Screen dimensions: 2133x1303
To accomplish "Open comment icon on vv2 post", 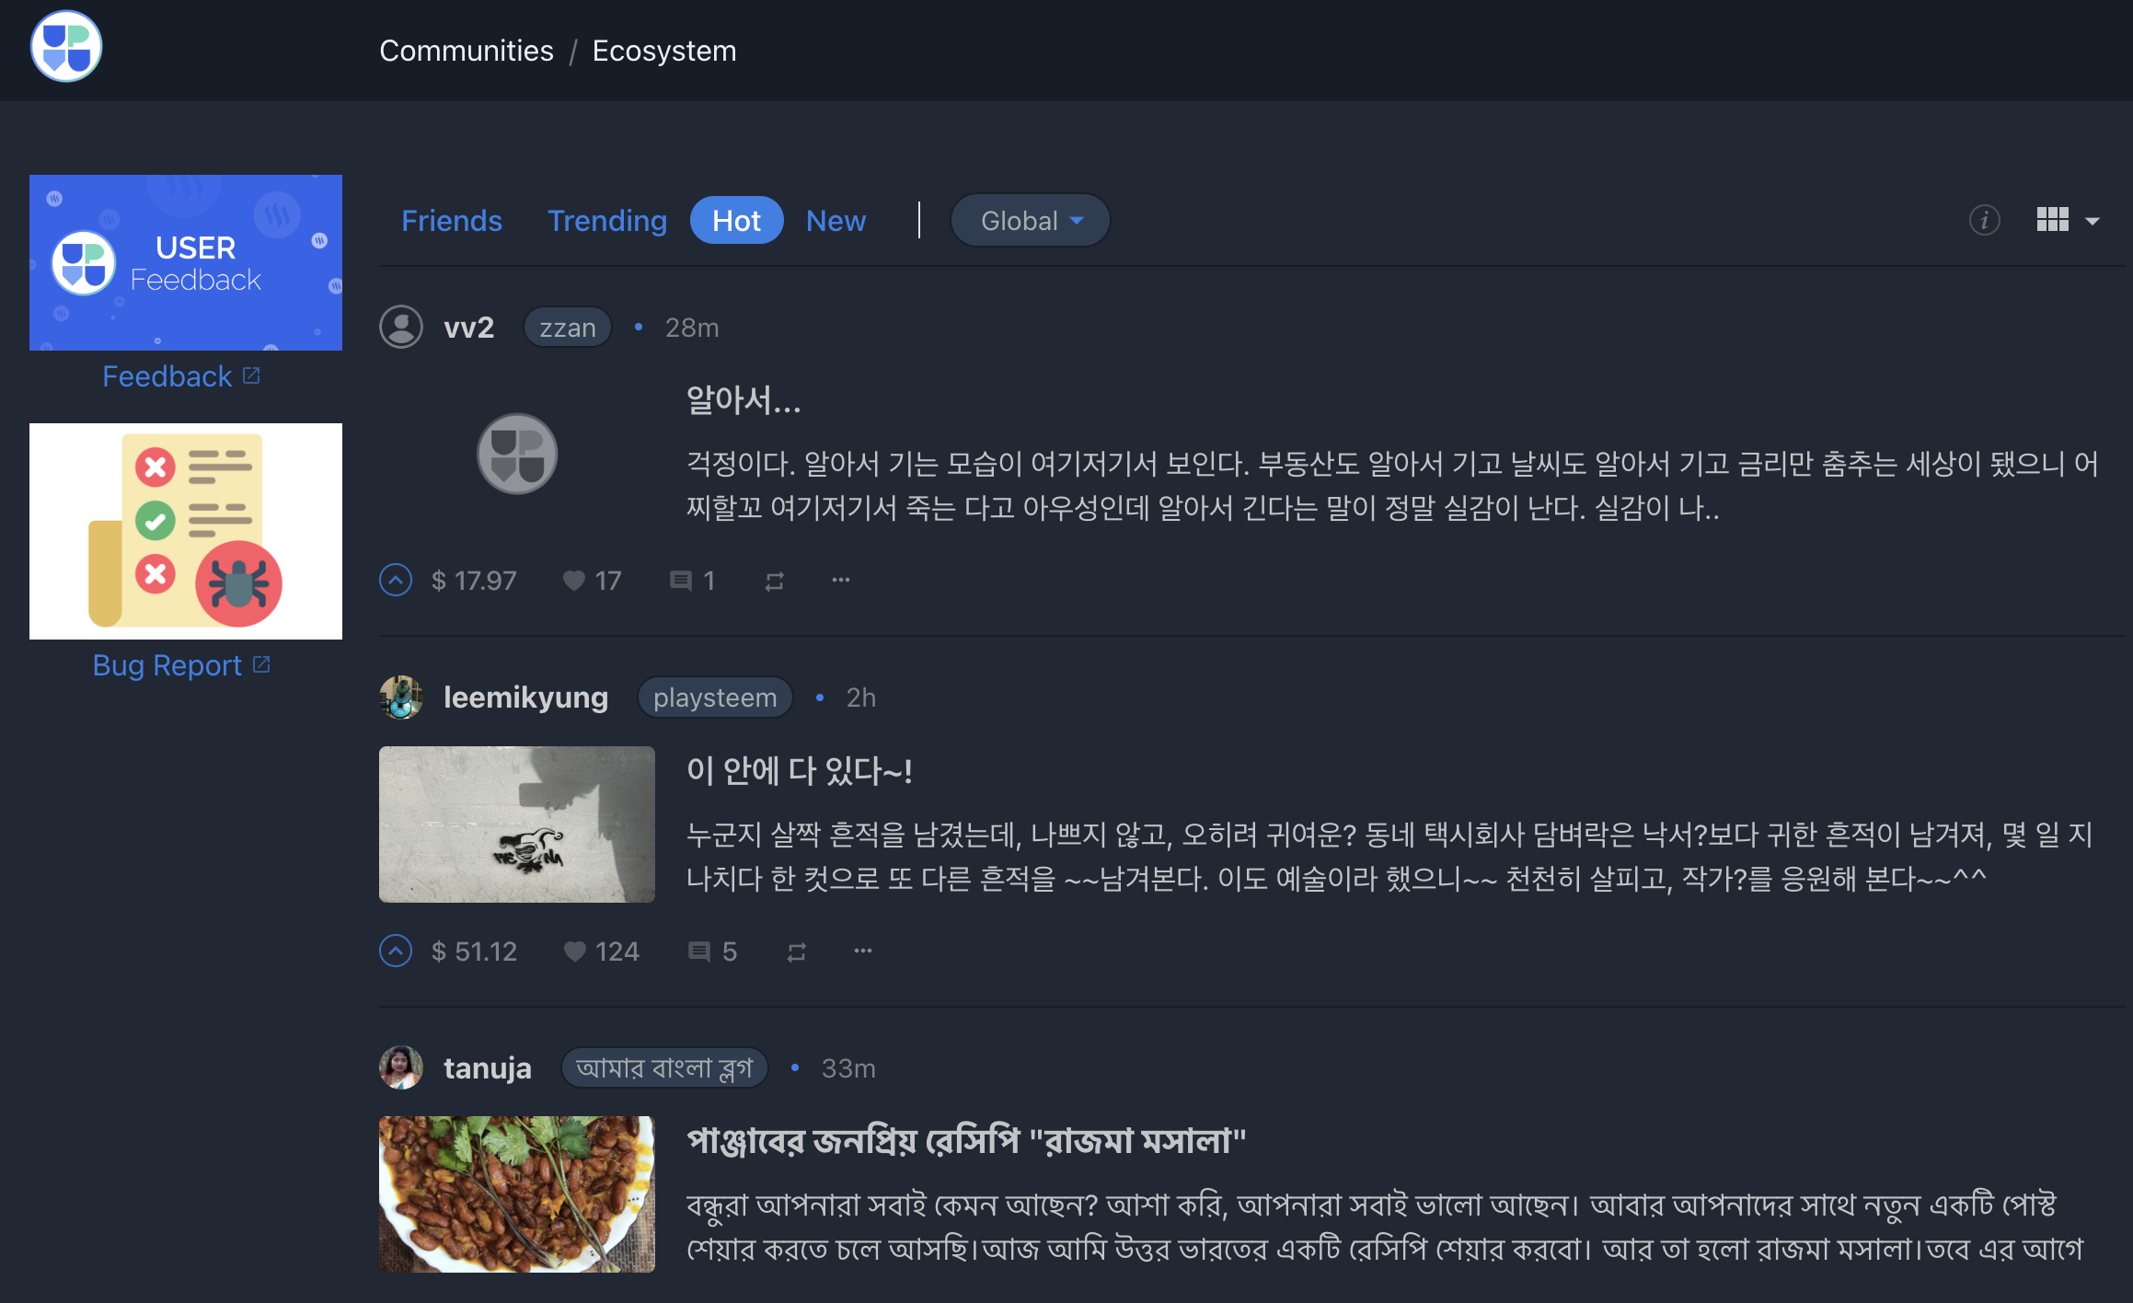I will click(681, 581).
